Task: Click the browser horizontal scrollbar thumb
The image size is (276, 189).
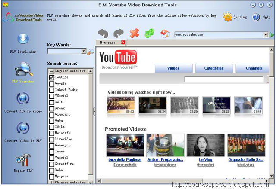Action: (x=151, y=181)
